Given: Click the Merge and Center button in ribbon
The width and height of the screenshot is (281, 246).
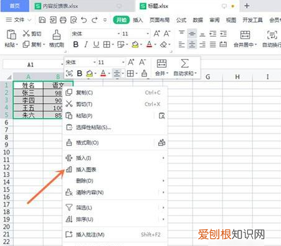Looking at the screenshot, I should click(245, 39).
